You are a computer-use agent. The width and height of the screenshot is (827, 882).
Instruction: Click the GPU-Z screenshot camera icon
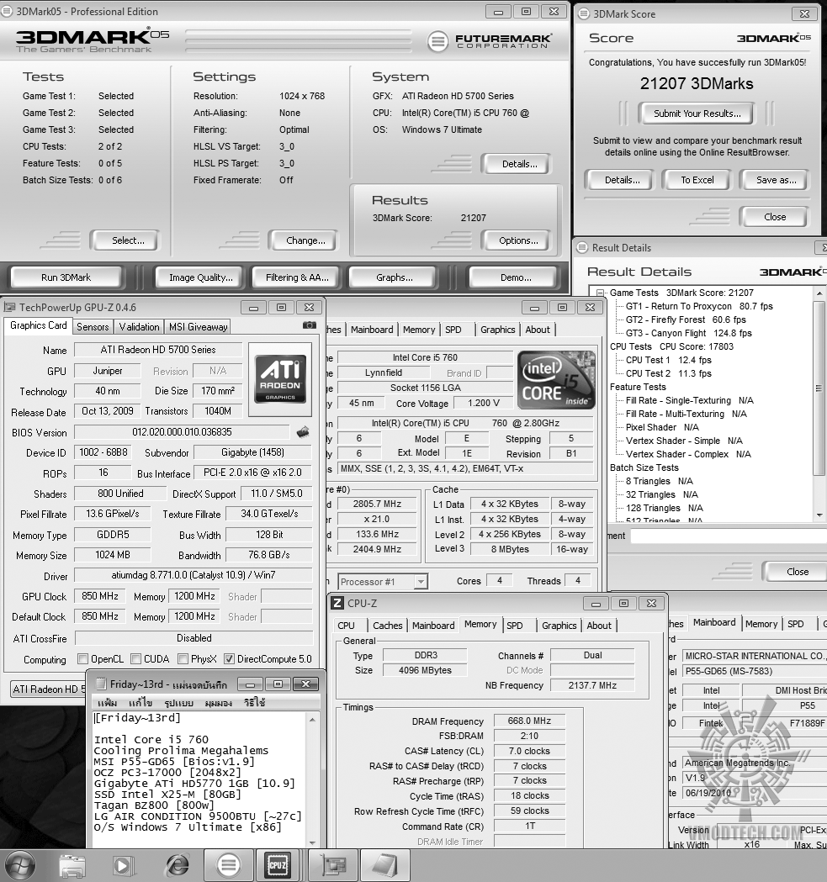pos(309,325)
